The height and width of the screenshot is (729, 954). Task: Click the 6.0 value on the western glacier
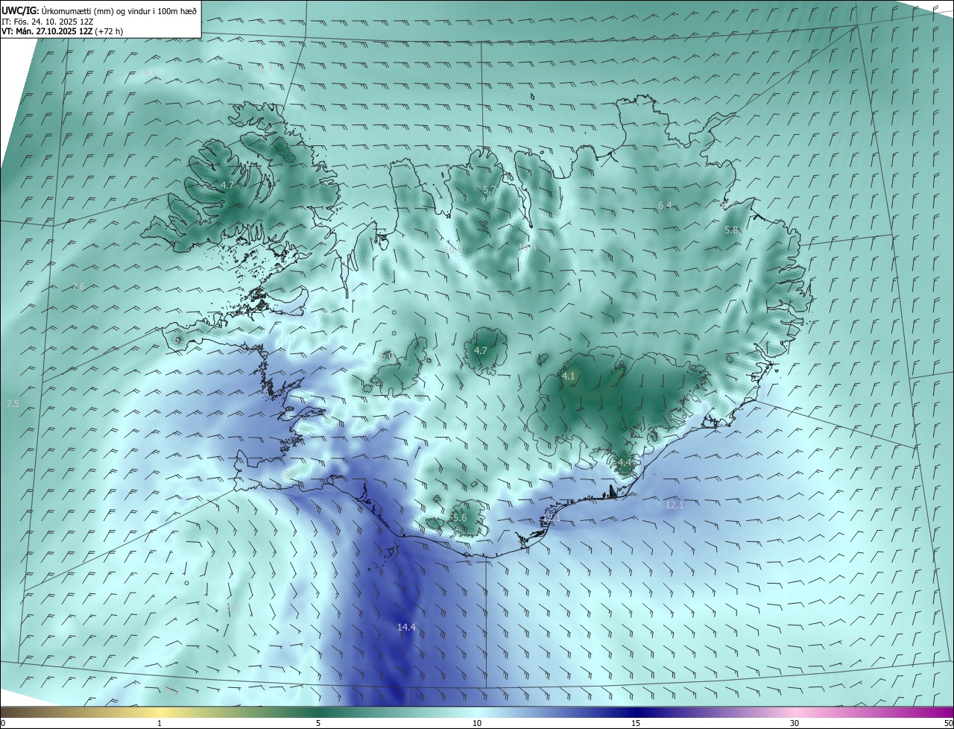point(386,356)
